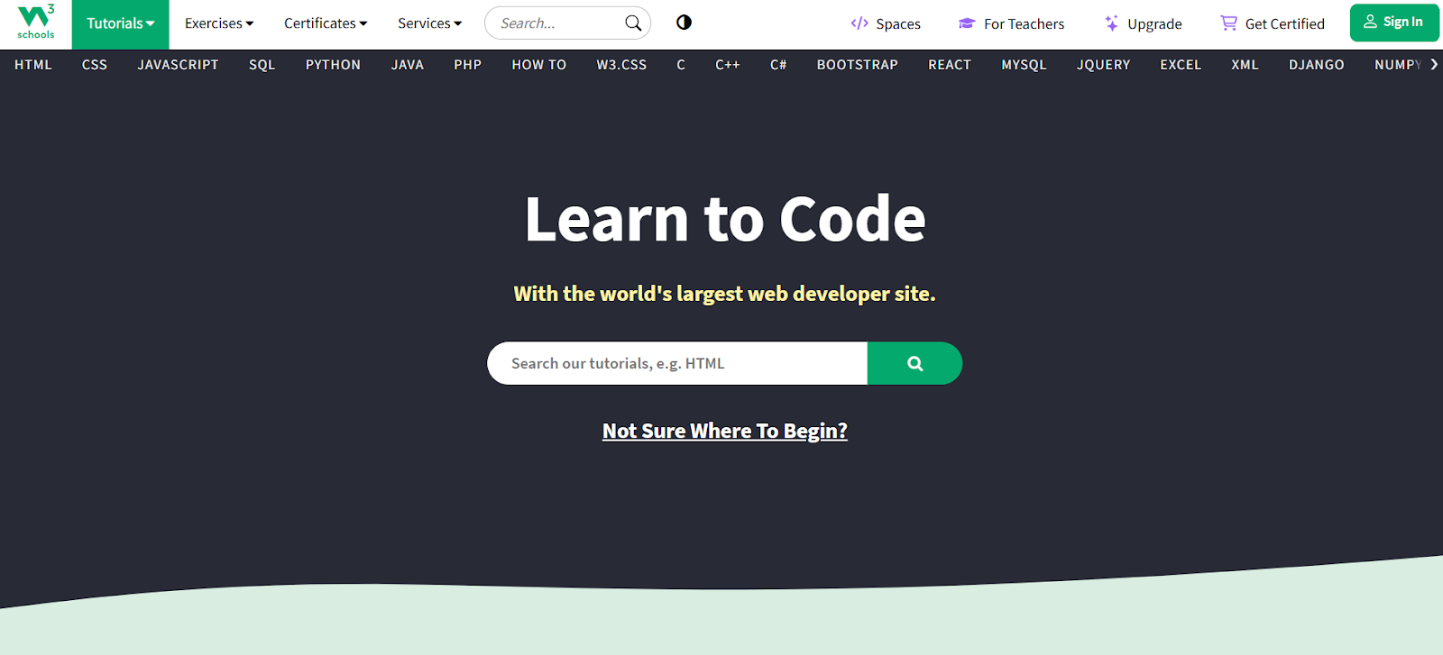Click the magnifier icon in top search box
Image resolution: width=1443 pixels, height=655 pixels.
click(x=633, y=23)
